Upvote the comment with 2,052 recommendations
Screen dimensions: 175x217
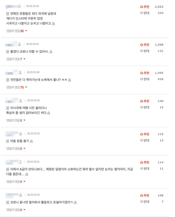click(145, 7)
